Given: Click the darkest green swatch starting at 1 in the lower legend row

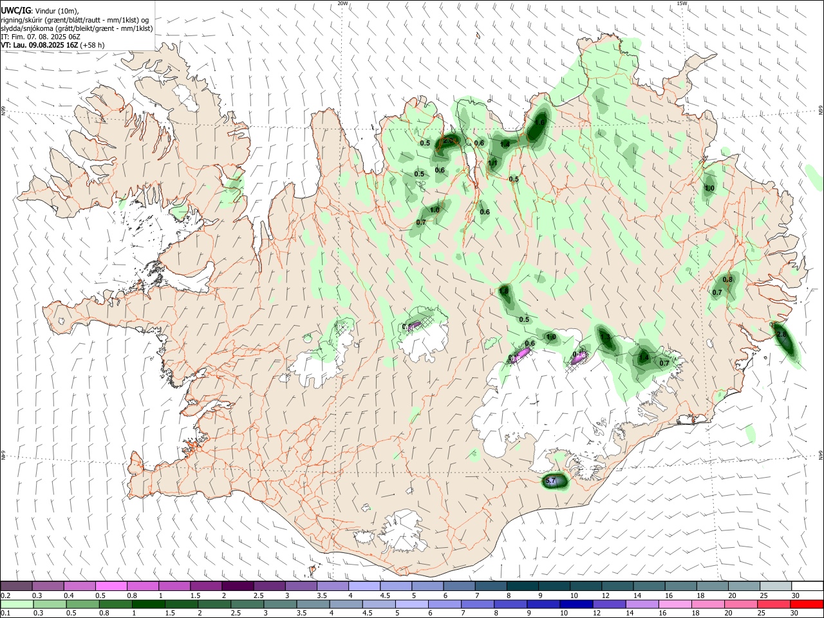Looking at the screenshot, I should (148, 604).
